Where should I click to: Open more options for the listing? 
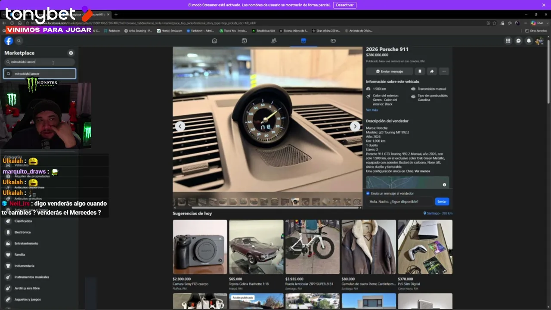[444, 71]
